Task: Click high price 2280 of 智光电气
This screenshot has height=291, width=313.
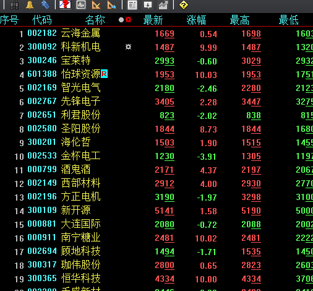Action: pos(251,89)
